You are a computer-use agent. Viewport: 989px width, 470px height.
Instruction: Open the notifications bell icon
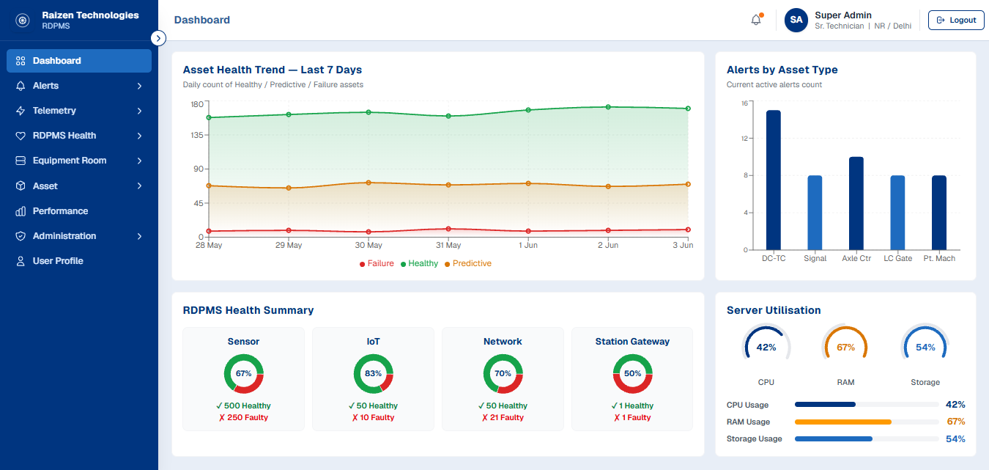(756, 21)
